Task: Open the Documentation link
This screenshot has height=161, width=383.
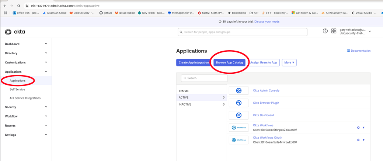Action: 359,51
